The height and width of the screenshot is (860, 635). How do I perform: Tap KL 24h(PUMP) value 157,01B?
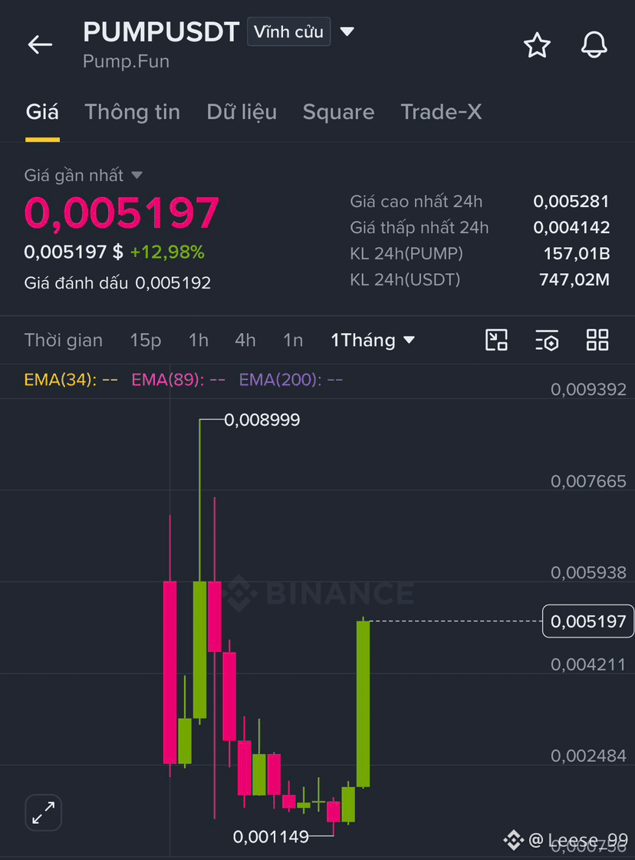coord(576,253)
